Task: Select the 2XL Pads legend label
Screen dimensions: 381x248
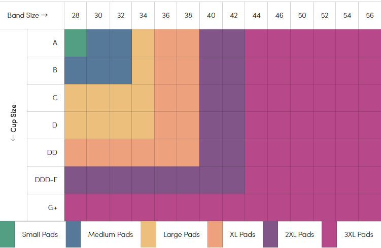Action: click(299, 234)
